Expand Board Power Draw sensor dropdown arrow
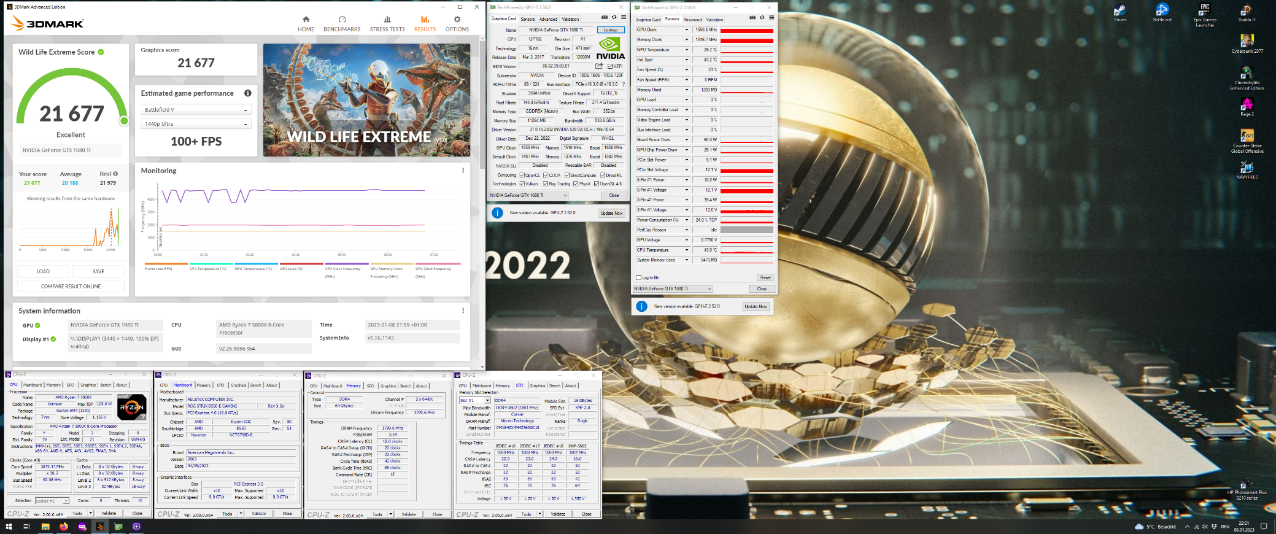 coord(687,140)
